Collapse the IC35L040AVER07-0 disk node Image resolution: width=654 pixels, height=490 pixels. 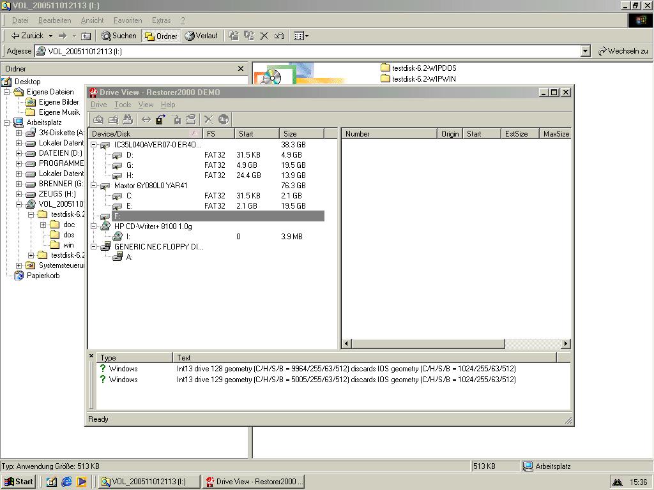pyautogui.click(x=94, y=145)
